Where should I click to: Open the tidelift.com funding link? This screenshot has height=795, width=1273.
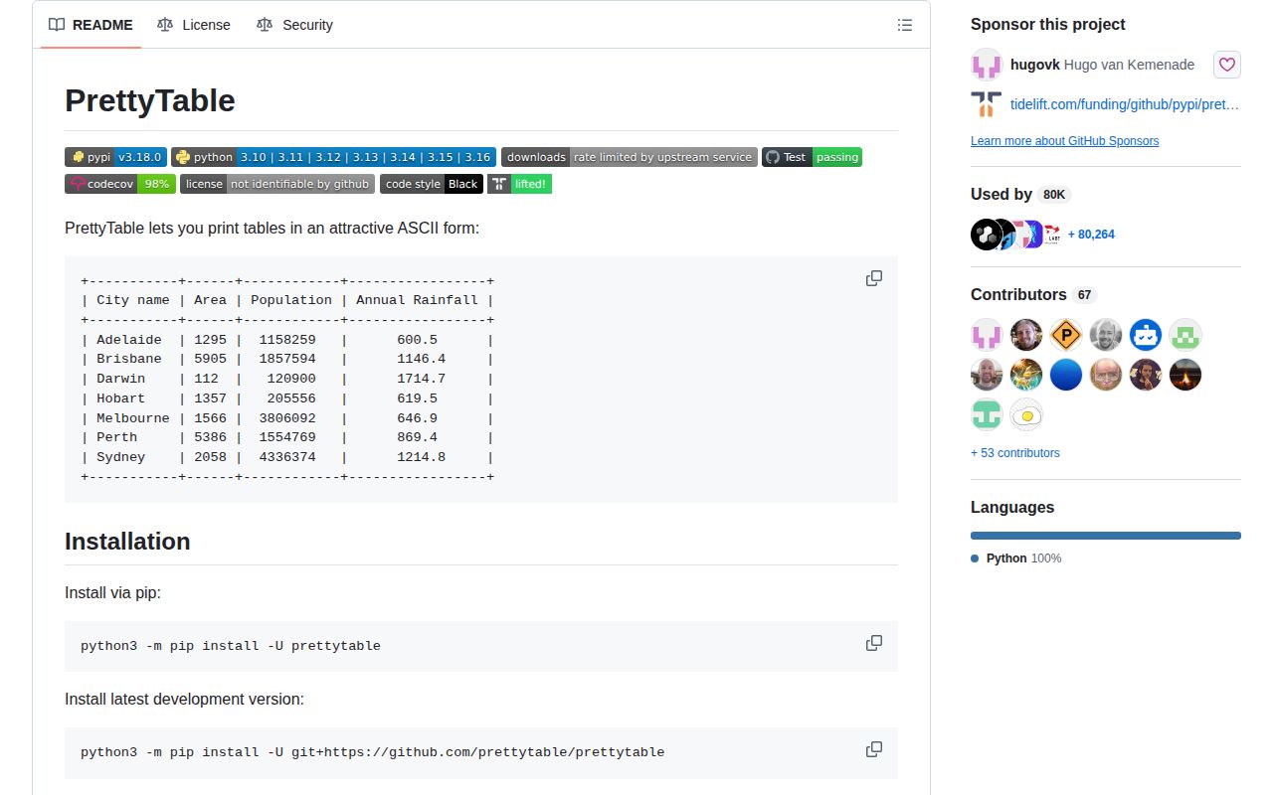(1125, 104)
